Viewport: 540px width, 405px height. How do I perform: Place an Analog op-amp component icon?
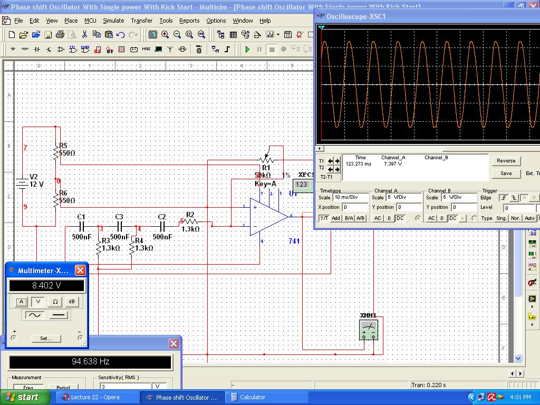point(61,49)
